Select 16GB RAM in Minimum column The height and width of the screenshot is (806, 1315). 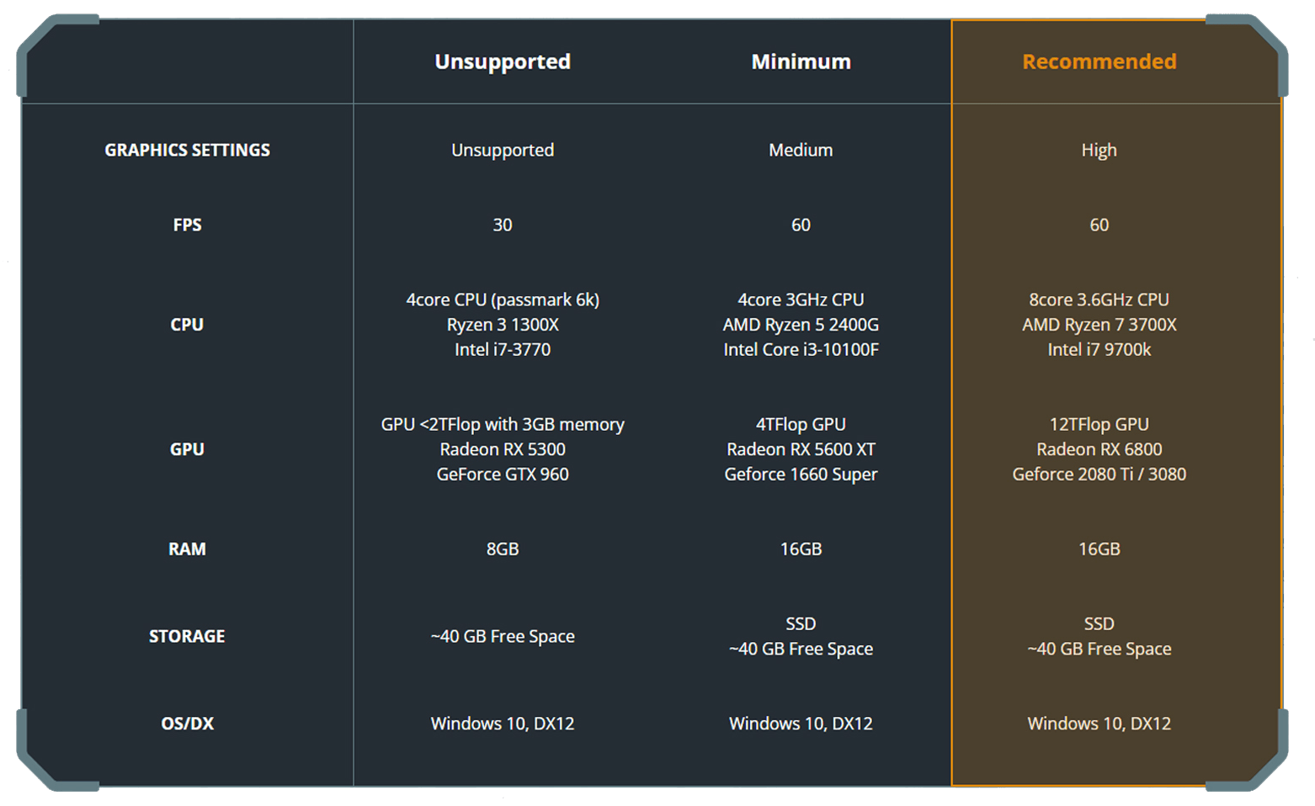801,549
